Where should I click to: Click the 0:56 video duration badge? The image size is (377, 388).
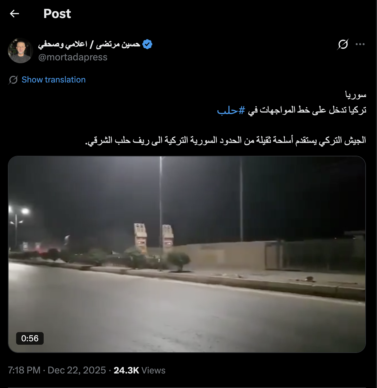[x=30, y=338]
